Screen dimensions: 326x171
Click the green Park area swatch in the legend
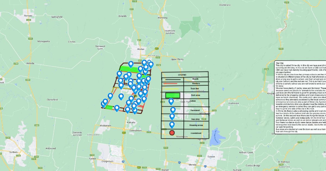click(173, 95)
